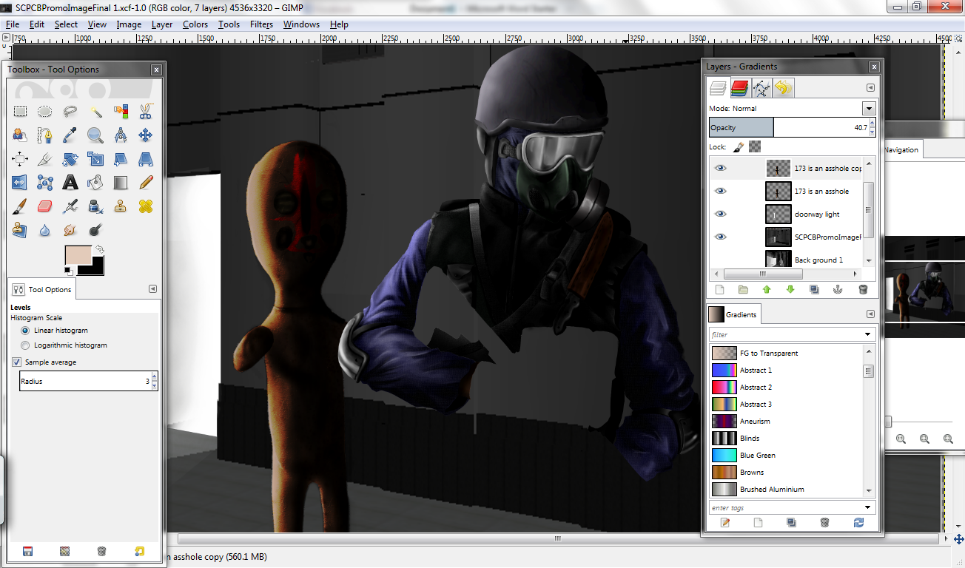
Task: Select the Fuzzy Select wand tool
Action: point(95,112)
